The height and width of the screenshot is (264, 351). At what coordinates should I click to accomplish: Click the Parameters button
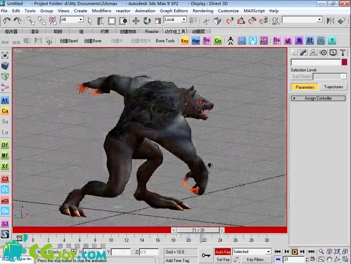305,87
